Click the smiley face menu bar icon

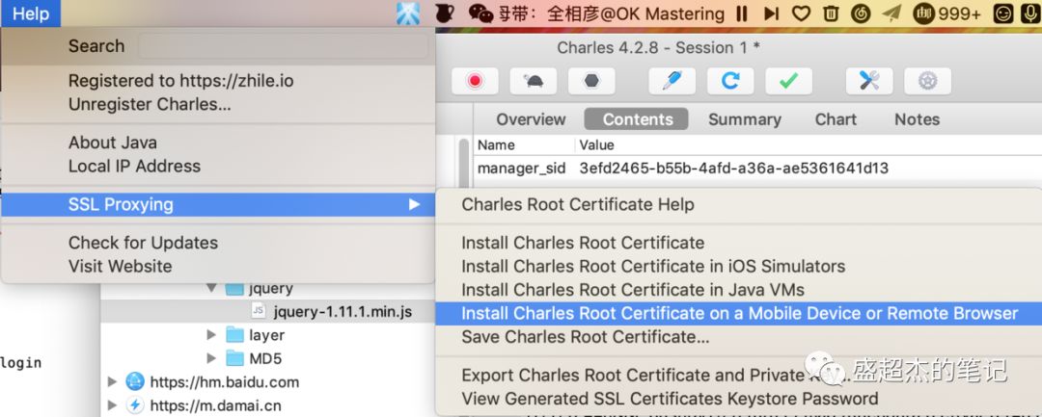click(x=1002, y=13)
